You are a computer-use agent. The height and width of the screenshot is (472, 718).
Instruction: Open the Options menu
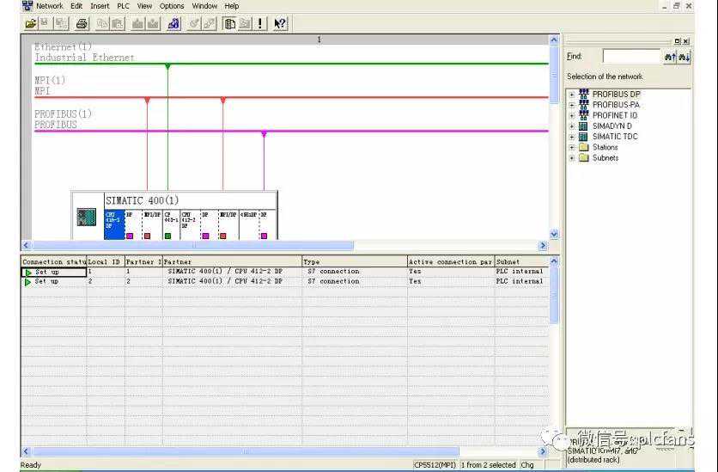click(172, 6)
